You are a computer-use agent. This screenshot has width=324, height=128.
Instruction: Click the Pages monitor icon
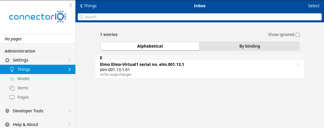[12, 97]
